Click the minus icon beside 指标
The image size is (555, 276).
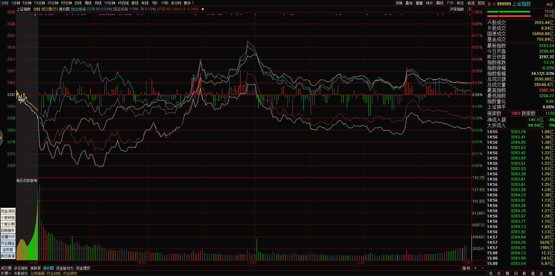tap(482, 268)
